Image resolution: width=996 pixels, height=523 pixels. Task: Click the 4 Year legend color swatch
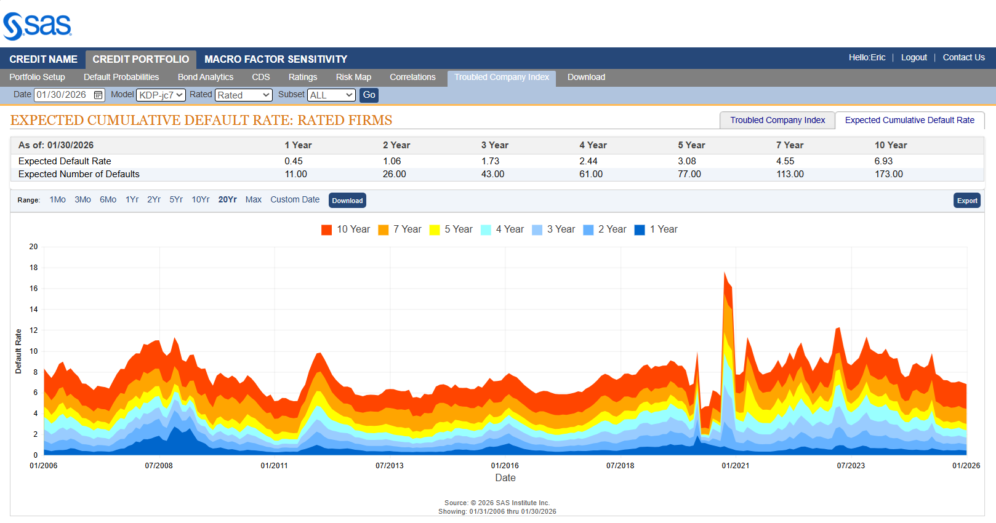[486, 230]
